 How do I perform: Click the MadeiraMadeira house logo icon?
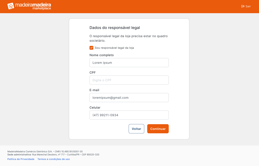(x=11, y=6)
